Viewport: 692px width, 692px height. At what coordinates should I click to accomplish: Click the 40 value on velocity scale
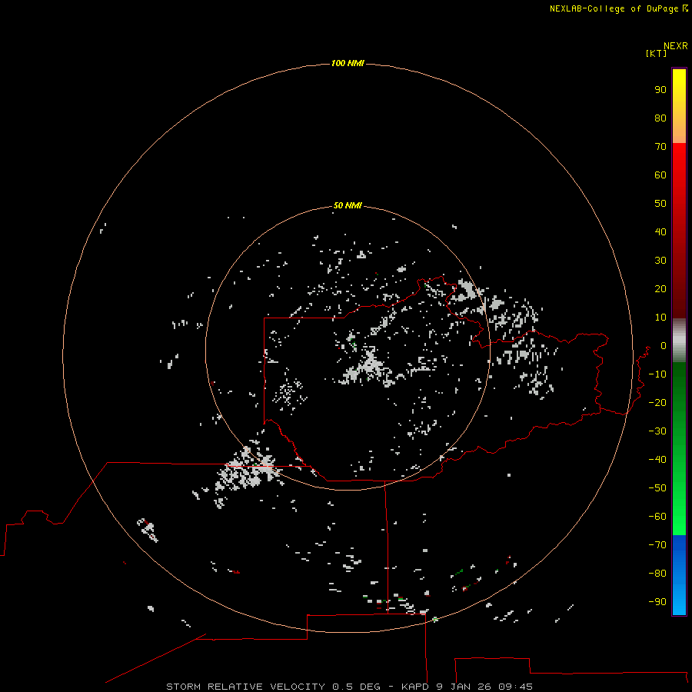coord(660,231)
